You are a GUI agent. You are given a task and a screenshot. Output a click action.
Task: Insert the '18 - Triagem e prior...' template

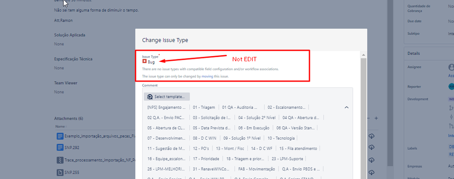tap(245, 159)
